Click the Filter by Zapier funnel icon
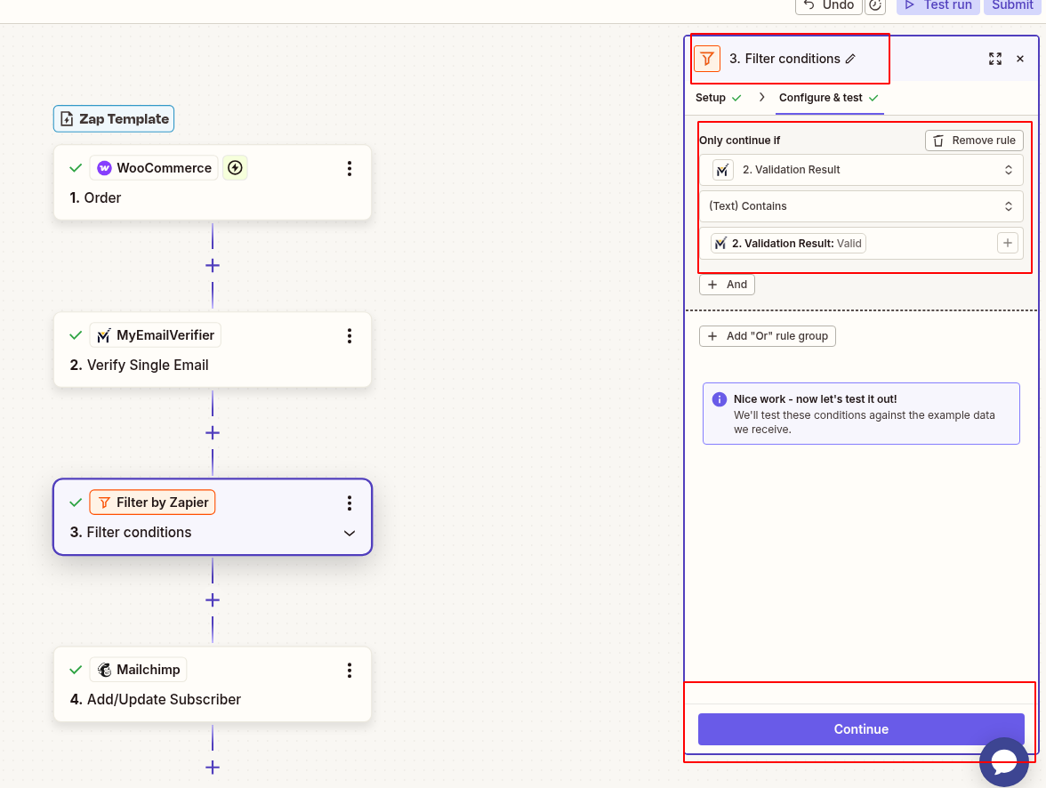This screenshot has width=1046, height=788. [x=105, y=502]
